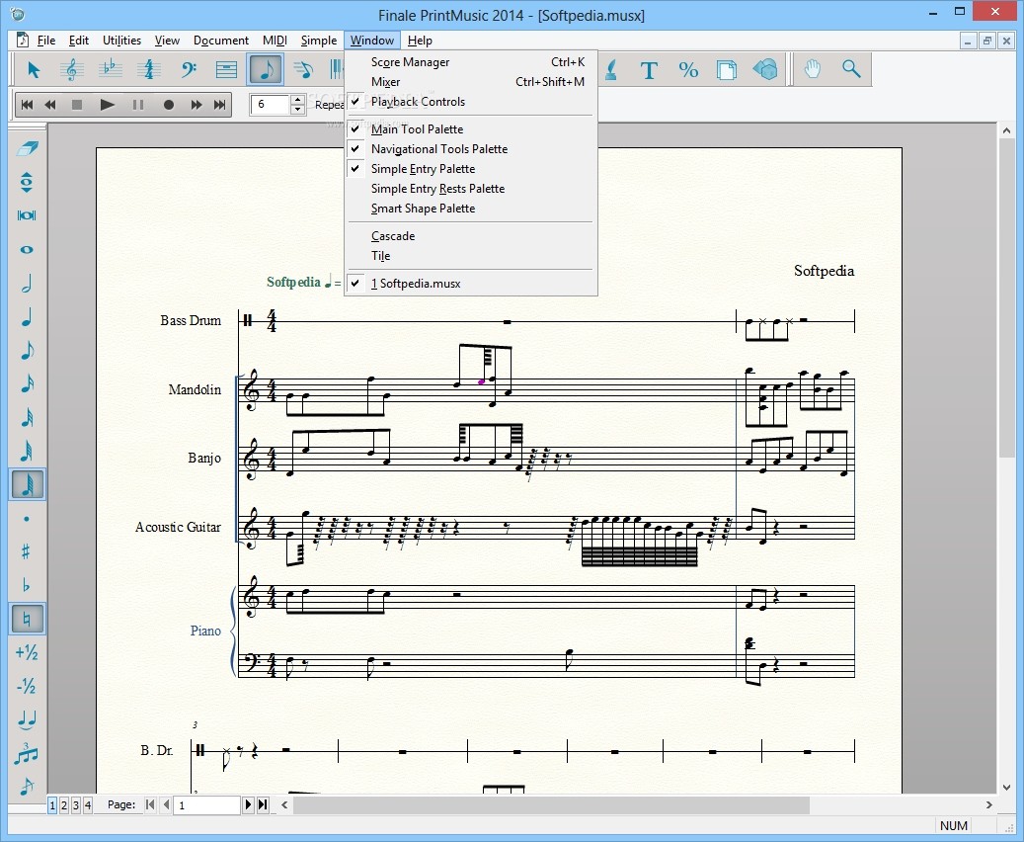The width and height of the screenshot is (1024, 842).
Task: Click the playback measure number field
Action: pyautogui.click(x=271, y=105)
